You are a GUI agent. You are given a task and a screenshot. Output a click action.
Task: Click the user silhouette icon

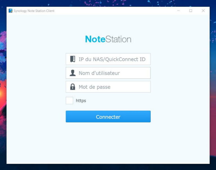[73, 73]
